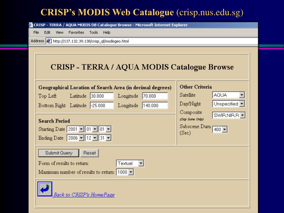Open the Favorites menu
Screen dimensions: 284x213
[x=76, y=32]
